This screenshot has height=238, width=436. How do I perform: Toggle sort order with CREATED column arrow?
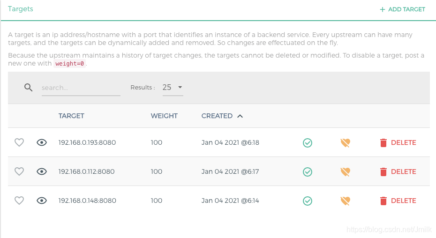click(x=240, y=116)
